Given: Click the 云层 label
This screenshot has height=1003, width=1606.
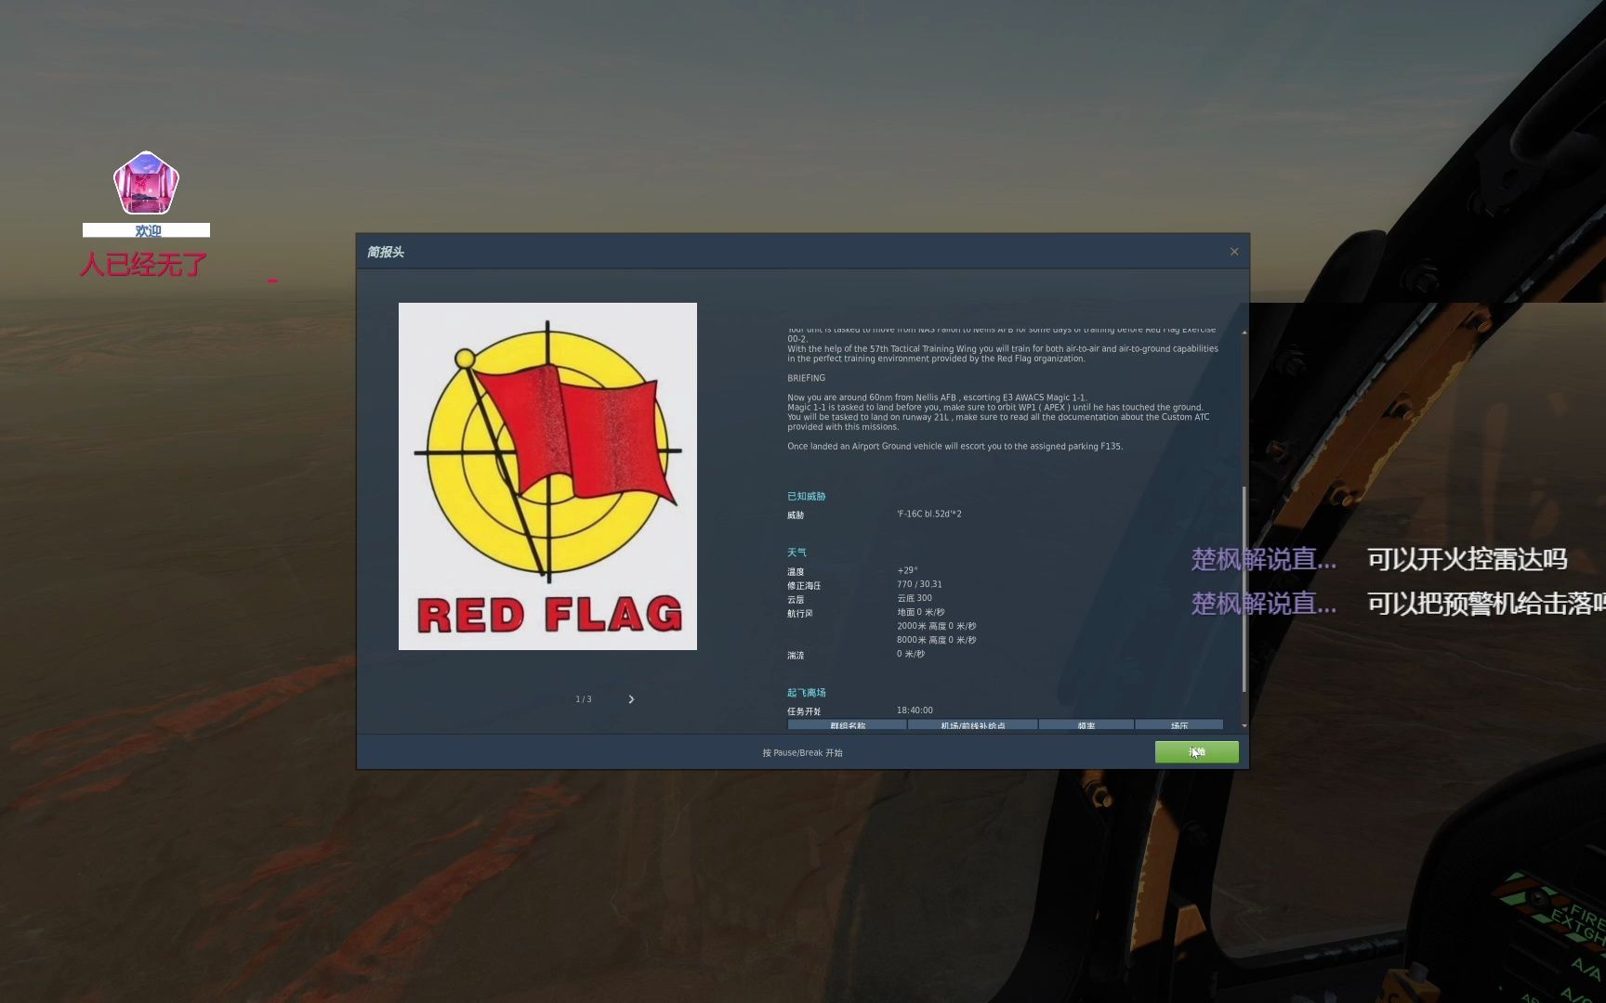Looking at the screenshot, I should point(796,600).
